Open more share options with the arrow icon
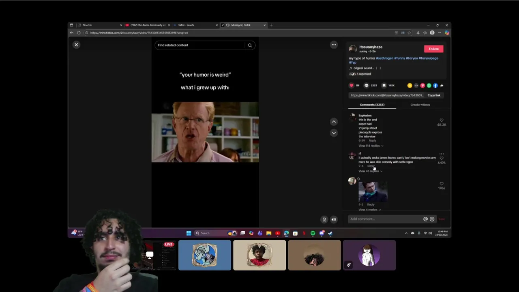This screenshot has width=519, height=292. [x=442, y=86]
